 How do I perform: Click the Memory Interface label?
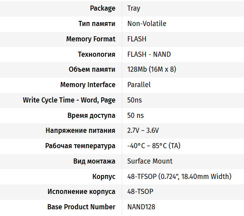tap(88, 85)
